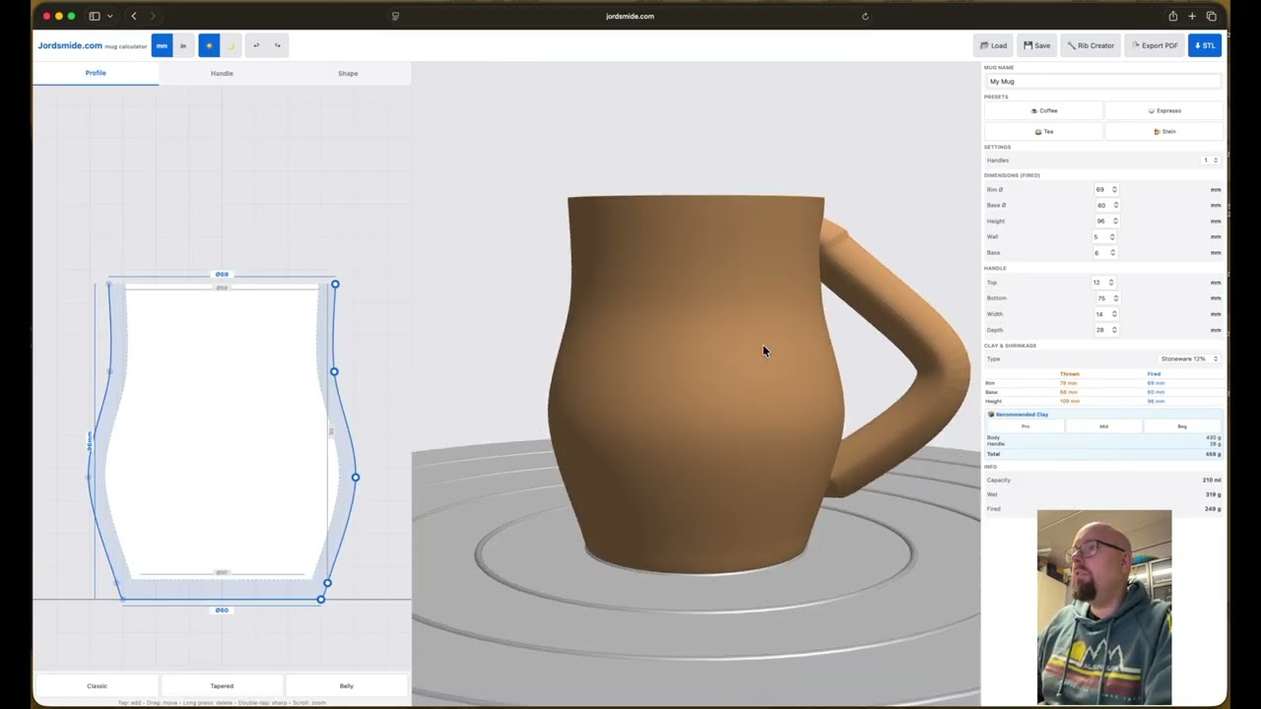Select Pro recommended clay level
1261x709 pixels.
1026,426
